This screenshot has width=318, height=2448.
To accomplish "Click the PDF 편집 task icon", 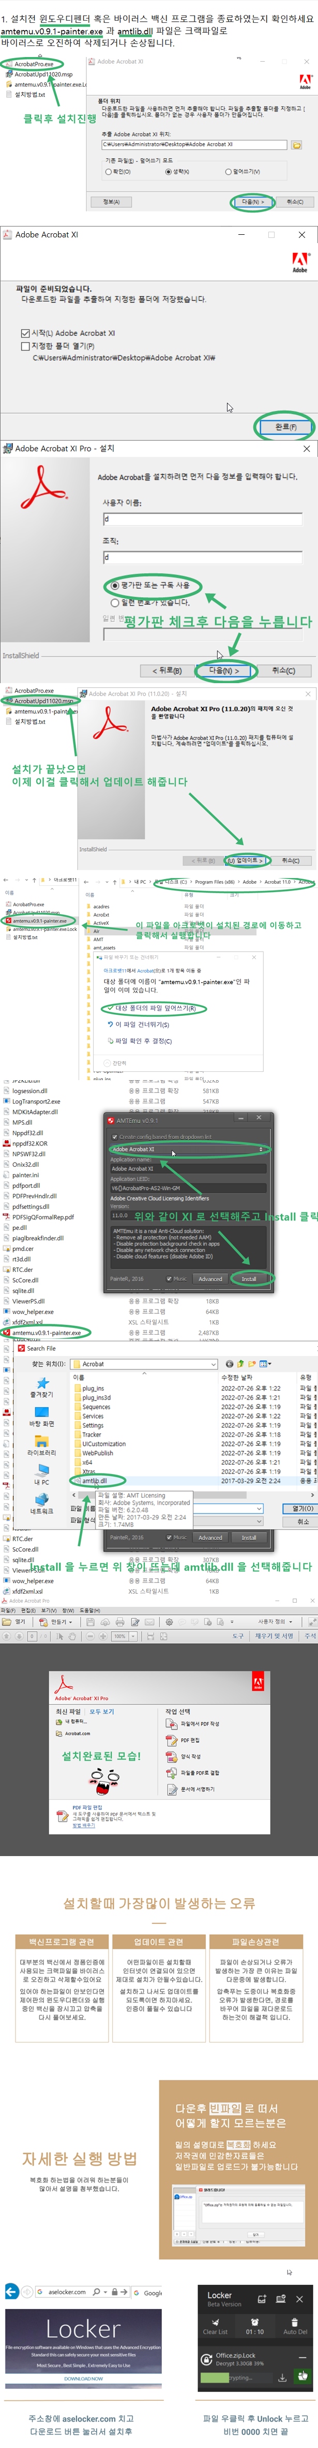I will 172,1740.
